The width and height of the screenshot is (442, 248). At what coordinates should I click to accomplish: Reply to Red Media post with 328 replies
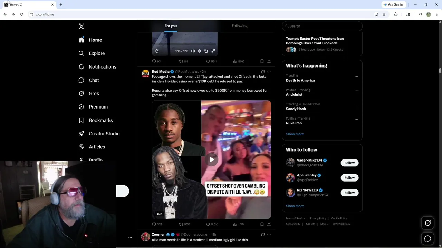tap(157, 224)
